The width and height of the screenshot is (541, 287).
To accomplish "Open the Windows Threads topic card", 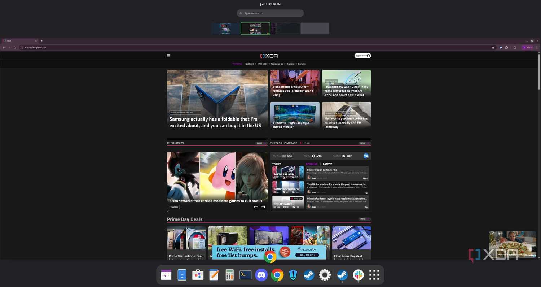I will coord(288,188).
